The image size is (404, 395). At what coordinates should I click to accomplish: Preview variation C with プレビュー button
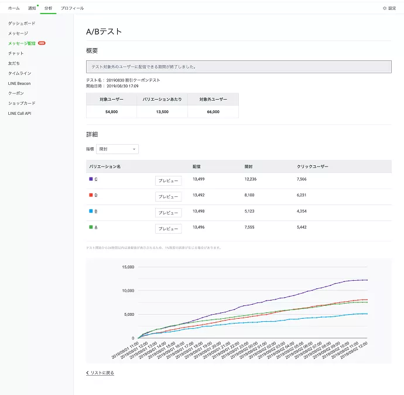coord(168,181)
